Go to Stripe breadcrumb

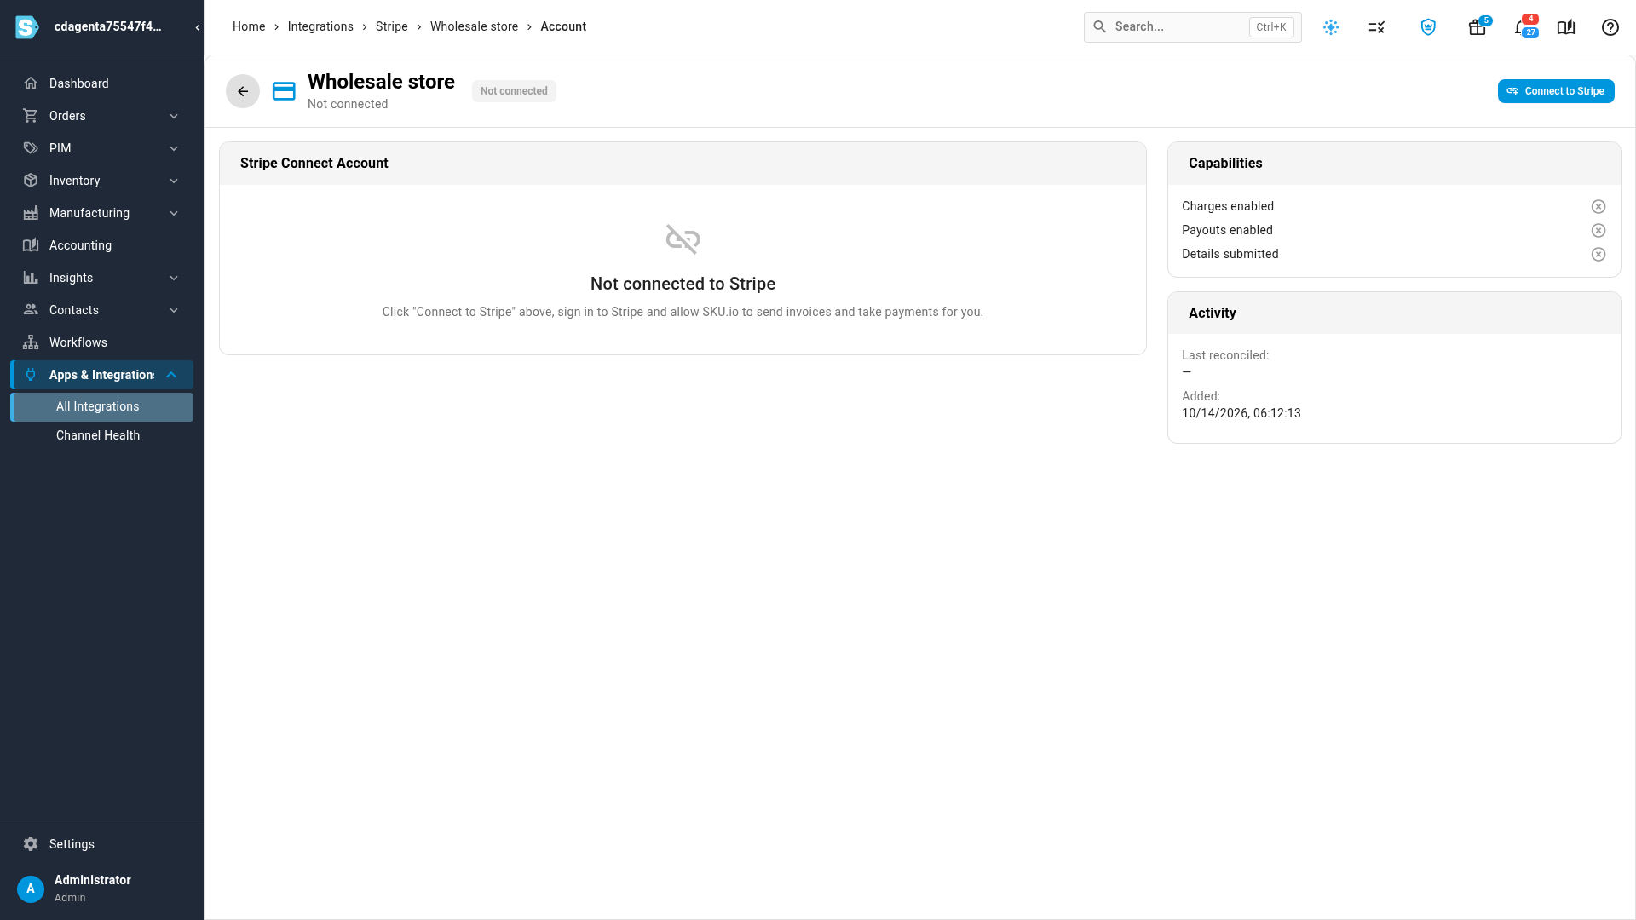click(x=392, y=26)
